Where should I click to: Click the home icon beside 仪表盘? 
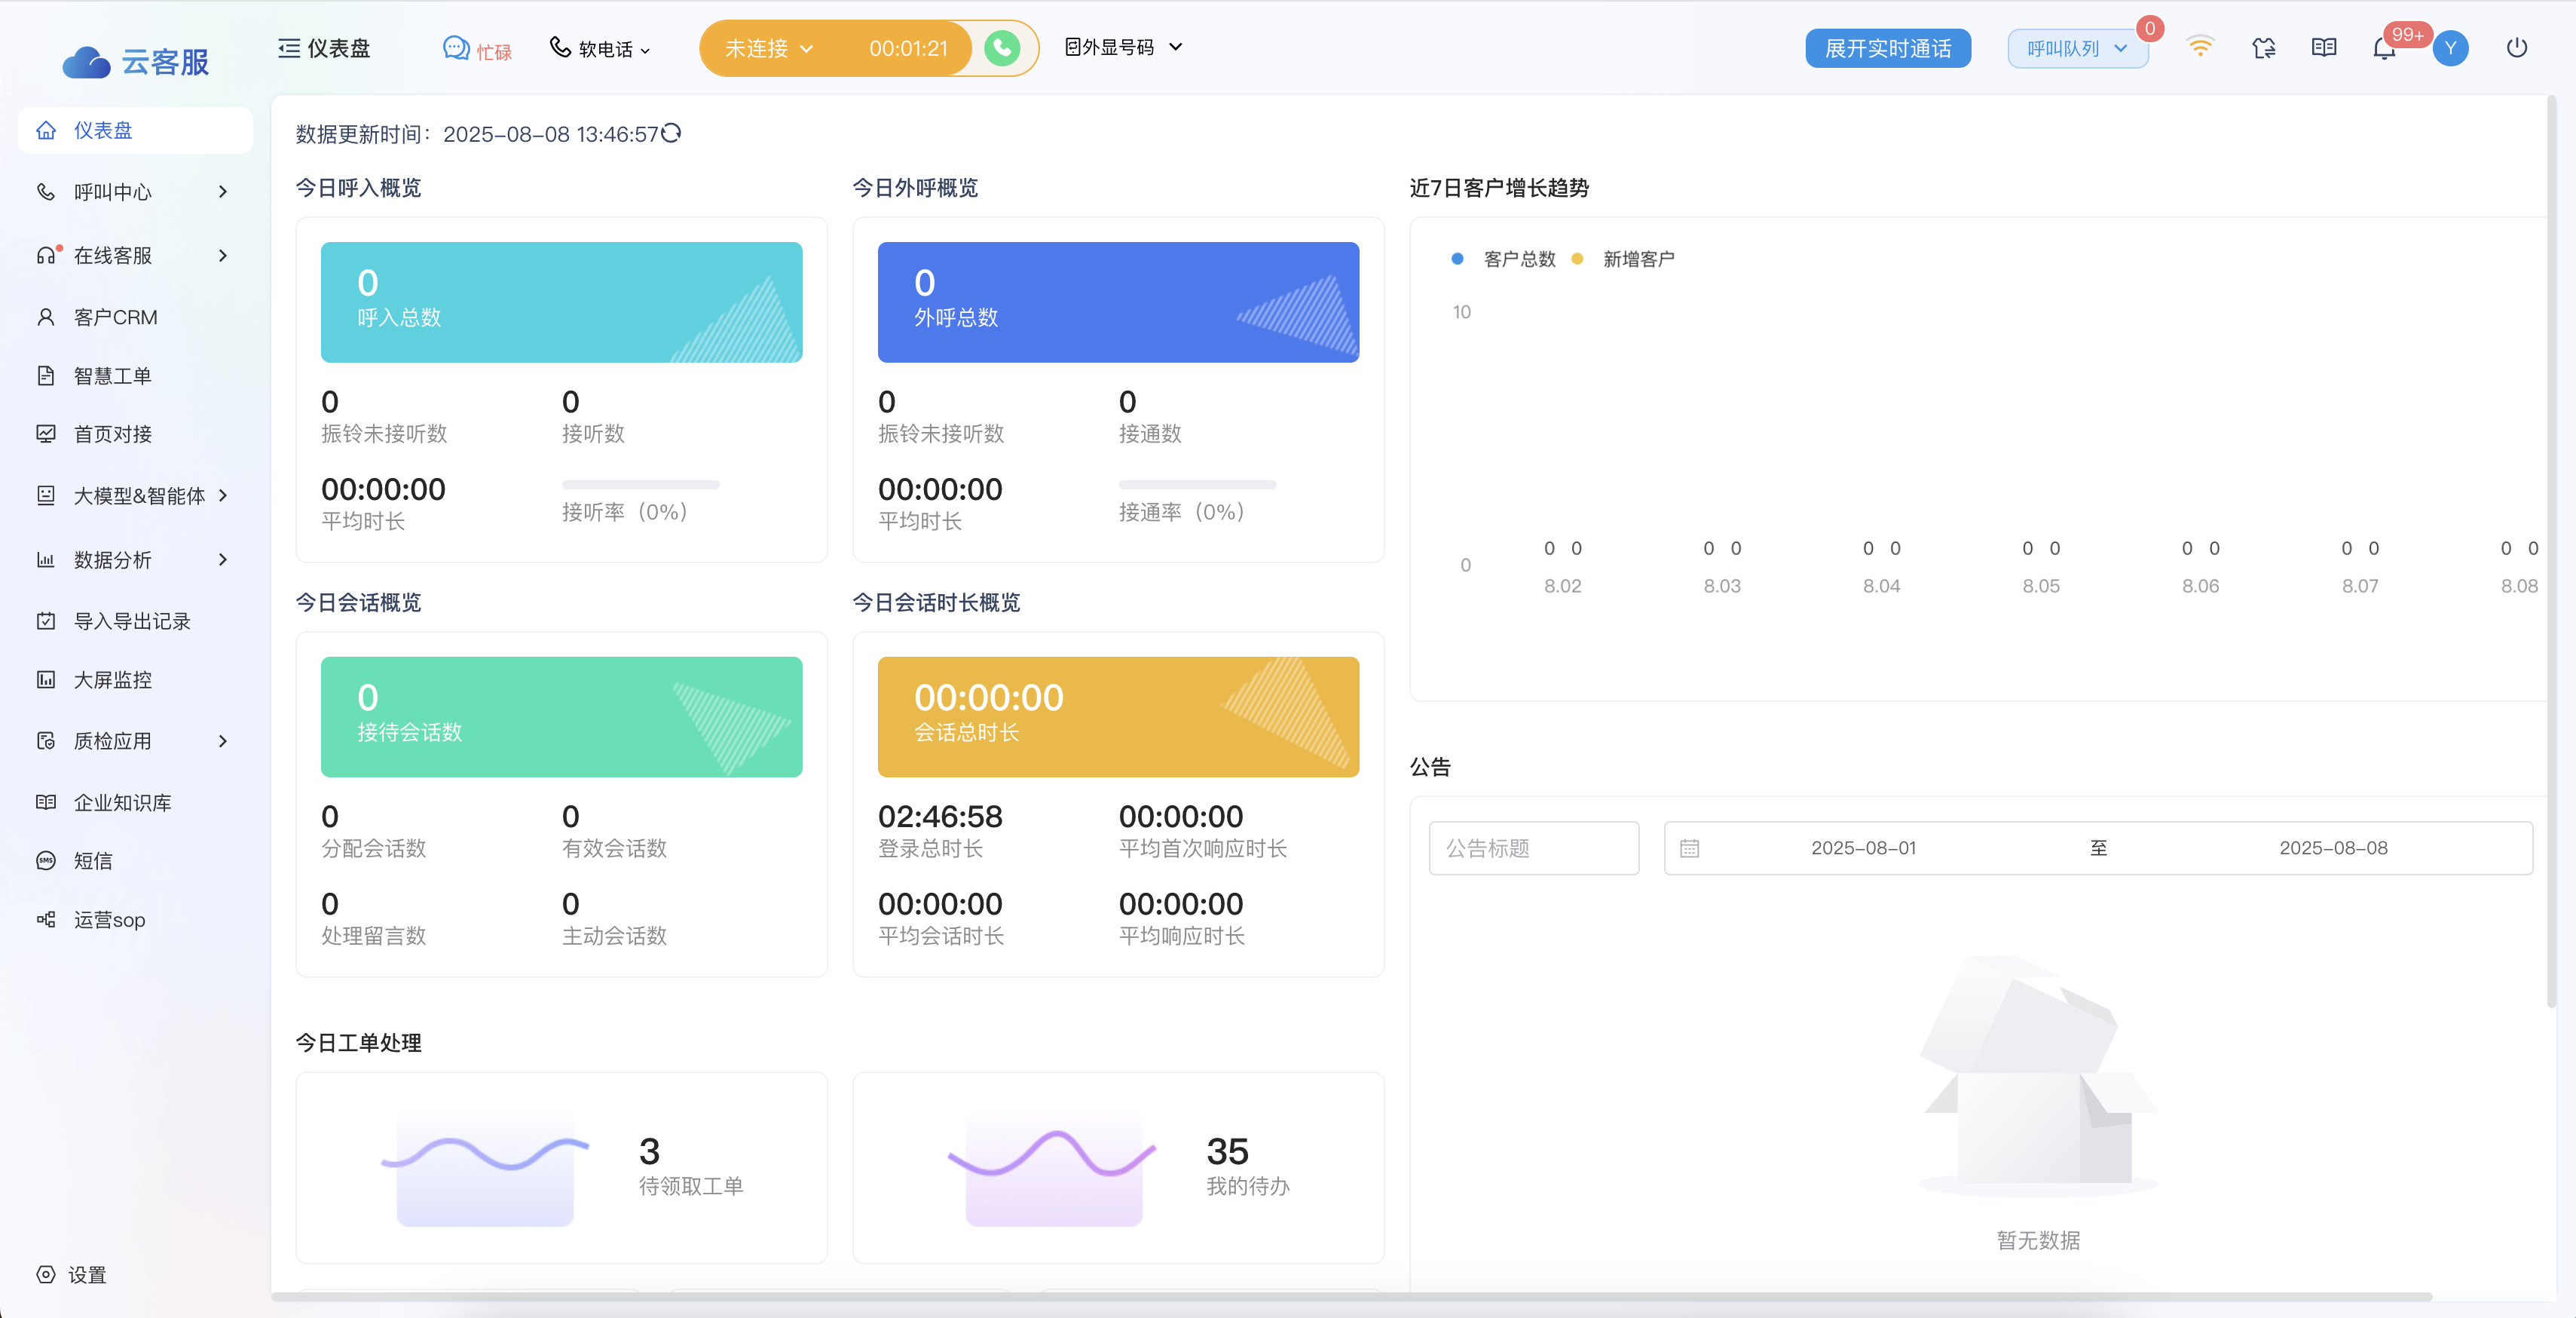coord(46,130)
